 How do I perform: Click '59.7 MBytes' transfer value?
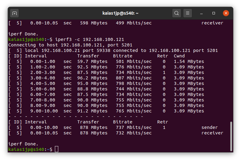(x=92, y=61)
